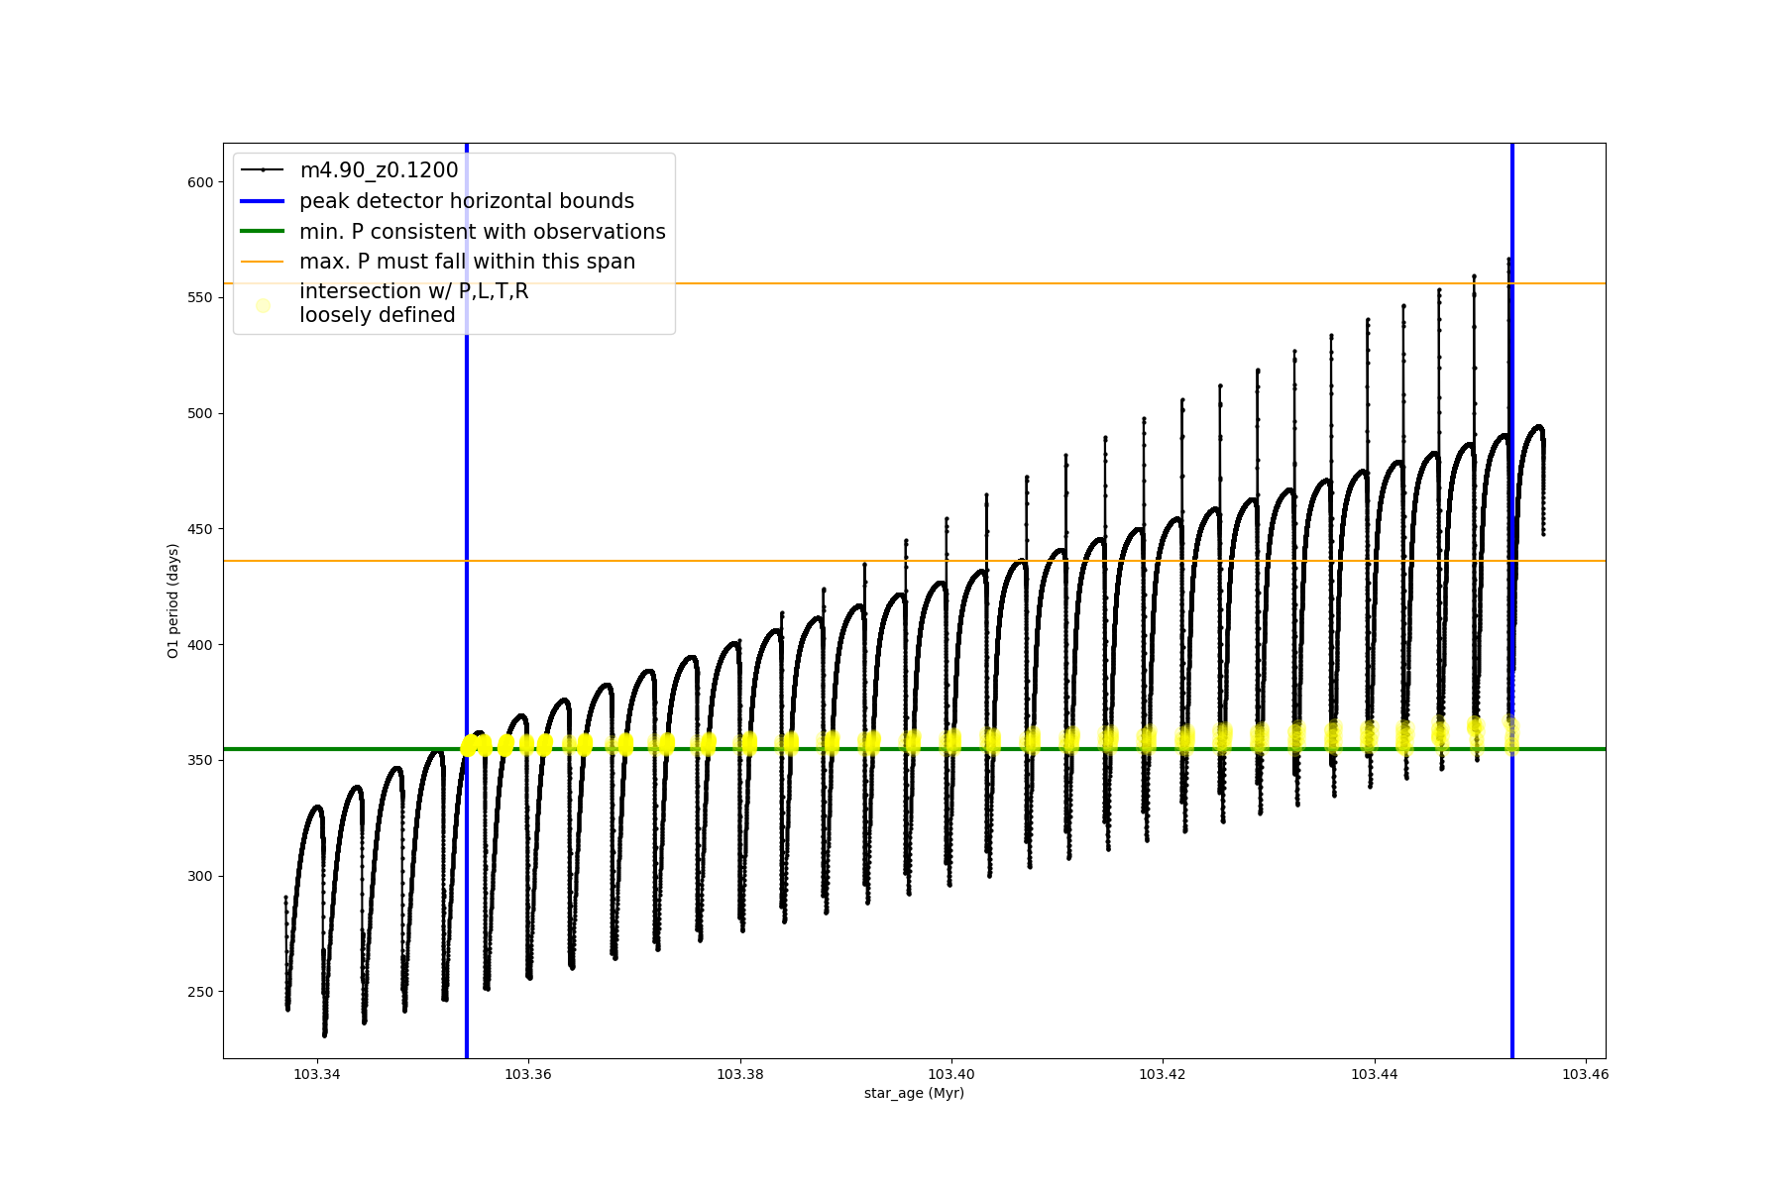Click the right blue vertical bound line
The width and height of the screenshot is (1784, 1189).
1512,892
